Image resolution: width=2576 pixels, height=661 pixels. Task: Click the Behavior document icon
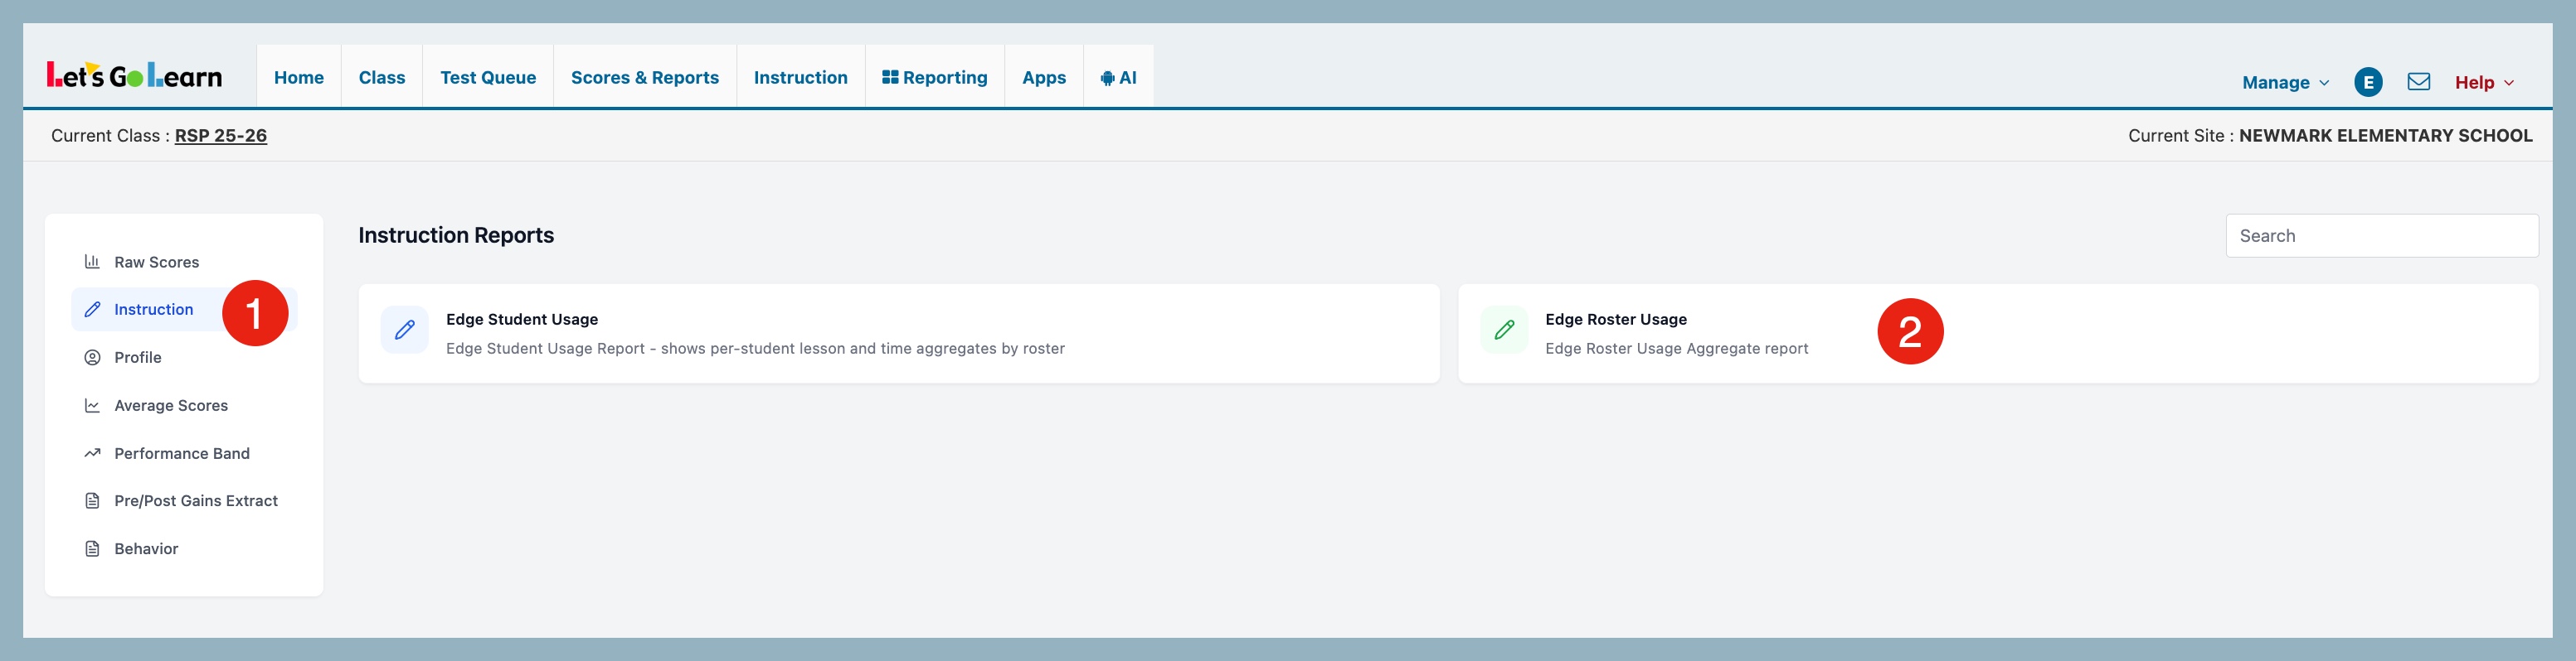click(92, 549)
